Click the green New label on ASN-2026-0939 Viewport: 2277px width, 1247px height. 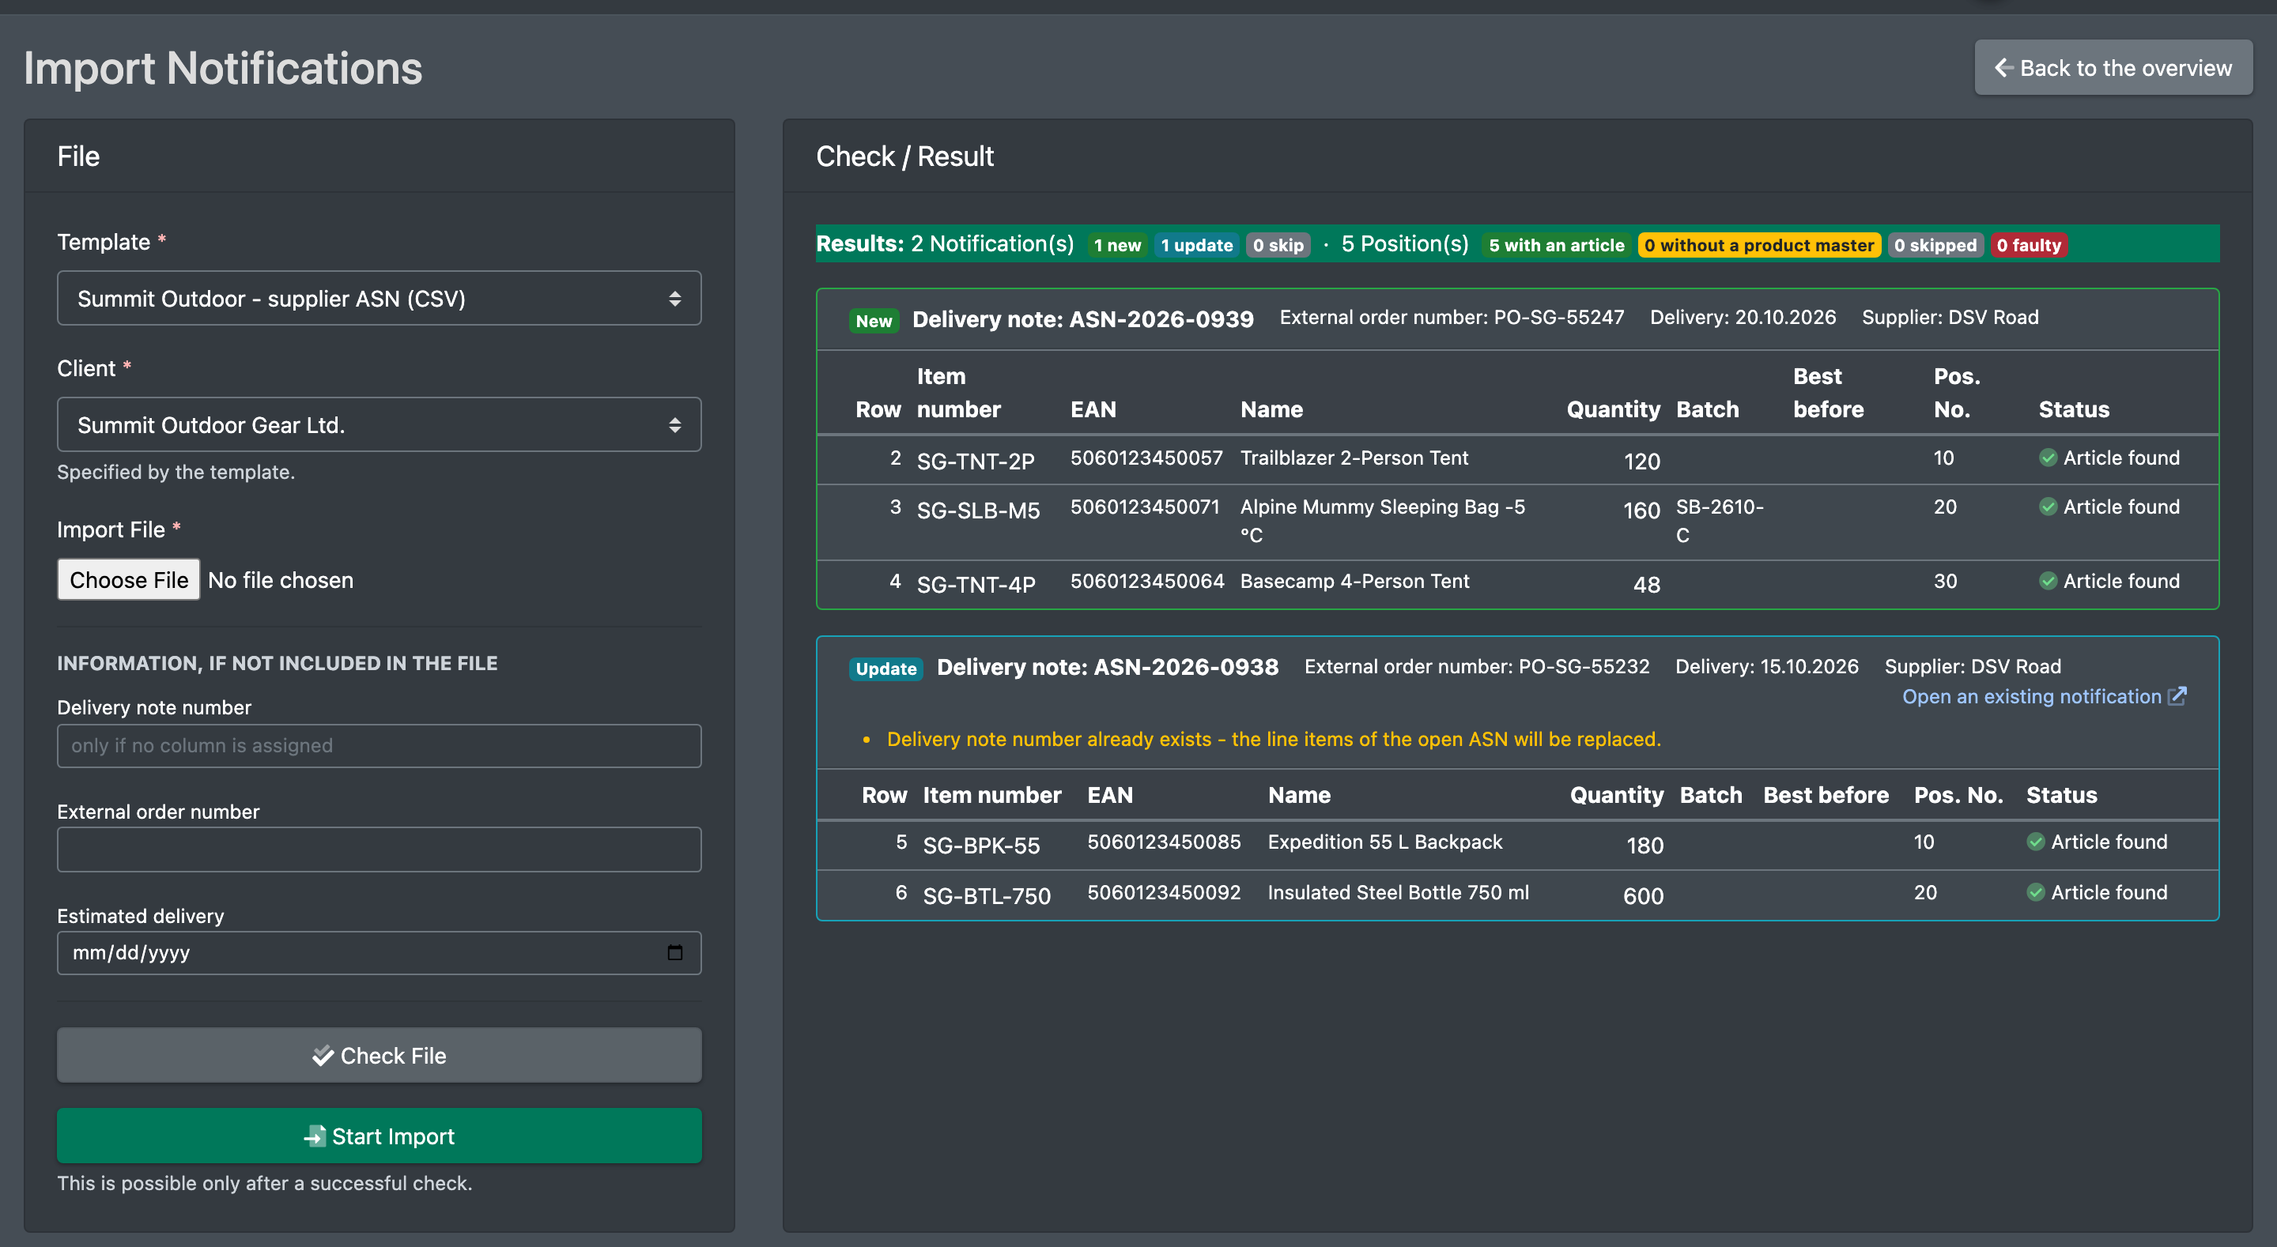pyautogui.click(x=874, y=321)
